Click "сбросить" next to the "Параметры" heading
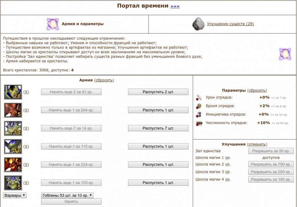 tap(257, 91)
